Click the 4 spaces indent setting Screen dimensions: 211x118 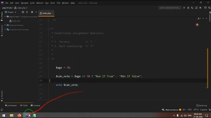(x=204, y=109)
